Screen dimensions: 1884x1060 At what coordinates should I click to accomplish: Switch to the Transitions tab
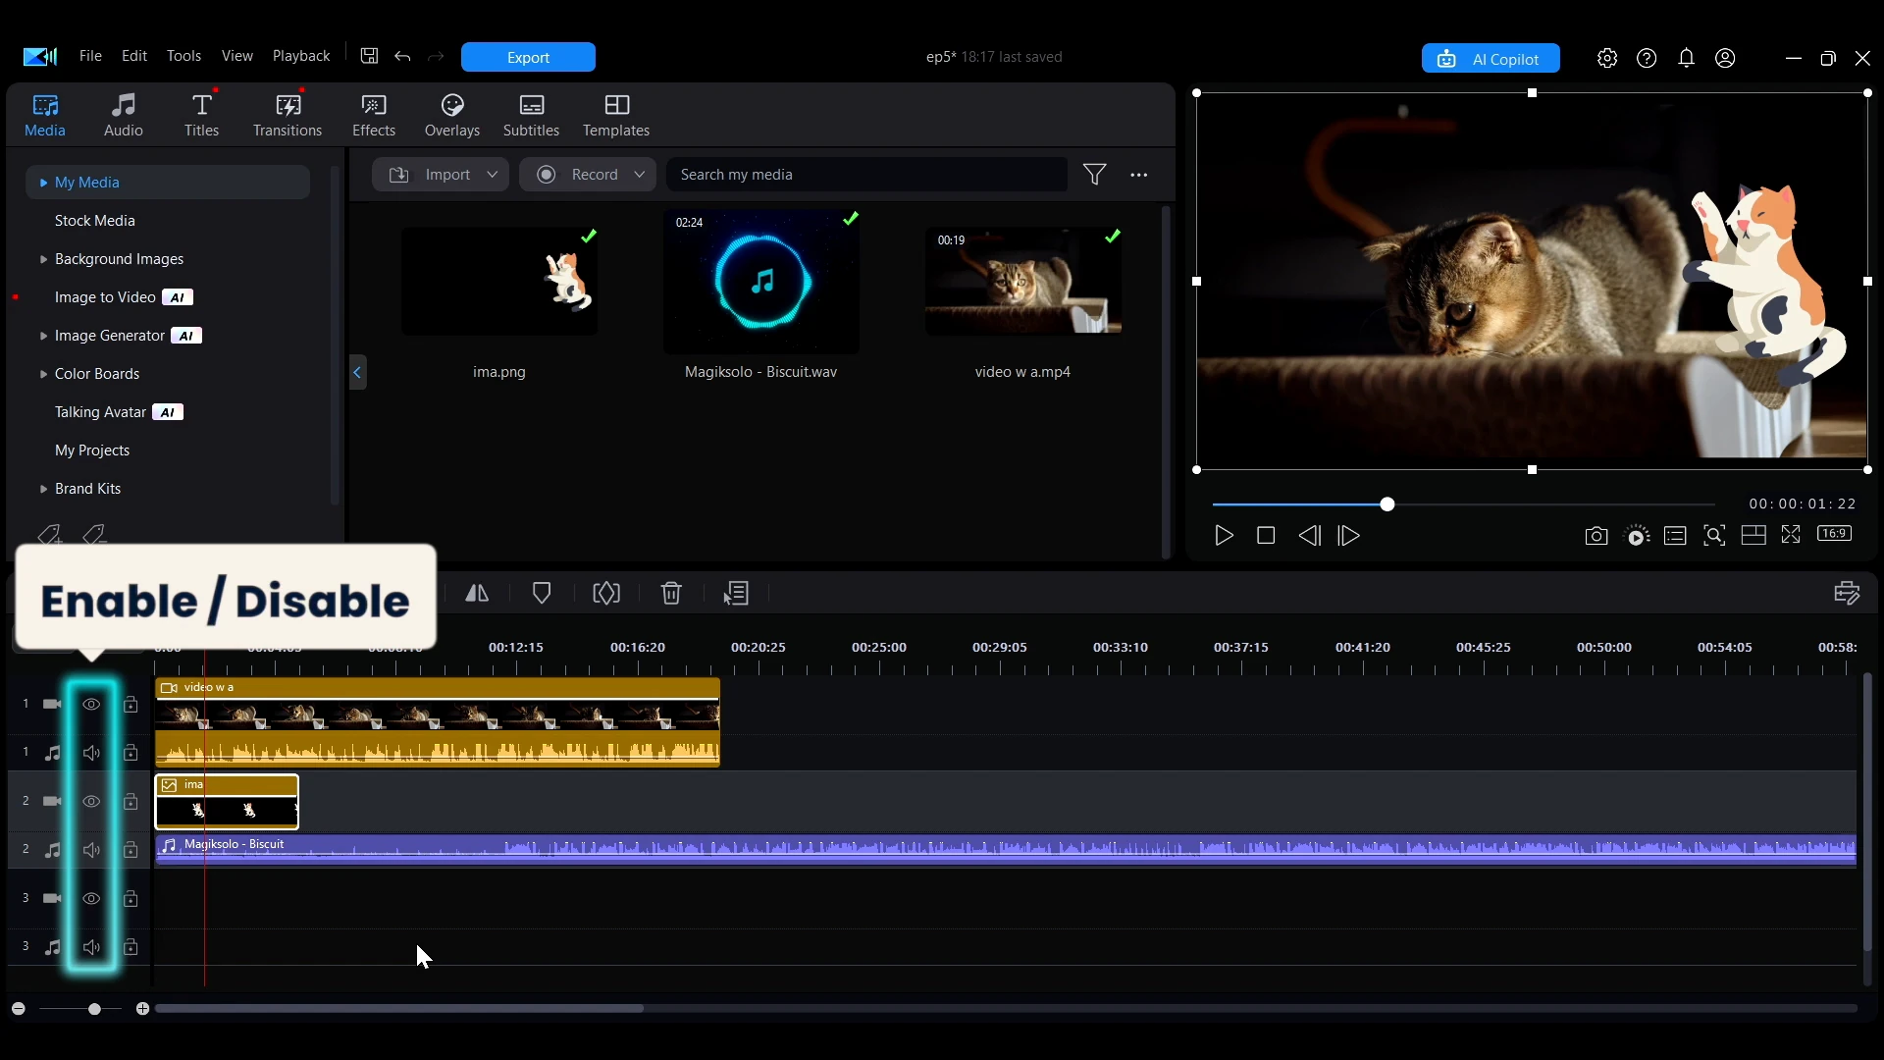coord(288,115)
